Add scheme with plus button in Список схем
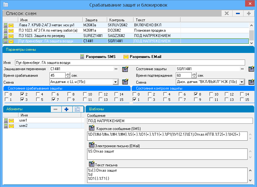 pyautogui.click(x=249, y=13)
